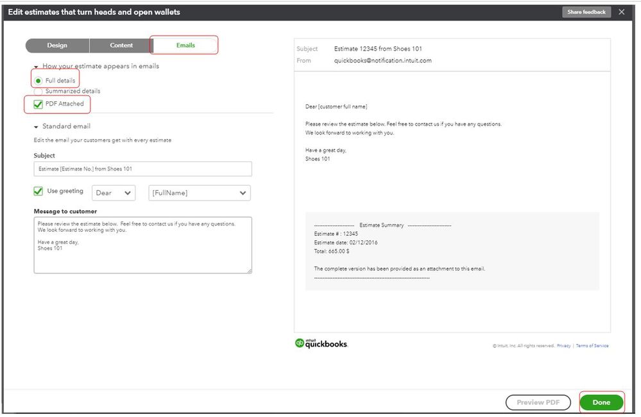The width and height of the screenshot is (641, 417).
Task: Open the Privacy link
Action: click(563, 346)
